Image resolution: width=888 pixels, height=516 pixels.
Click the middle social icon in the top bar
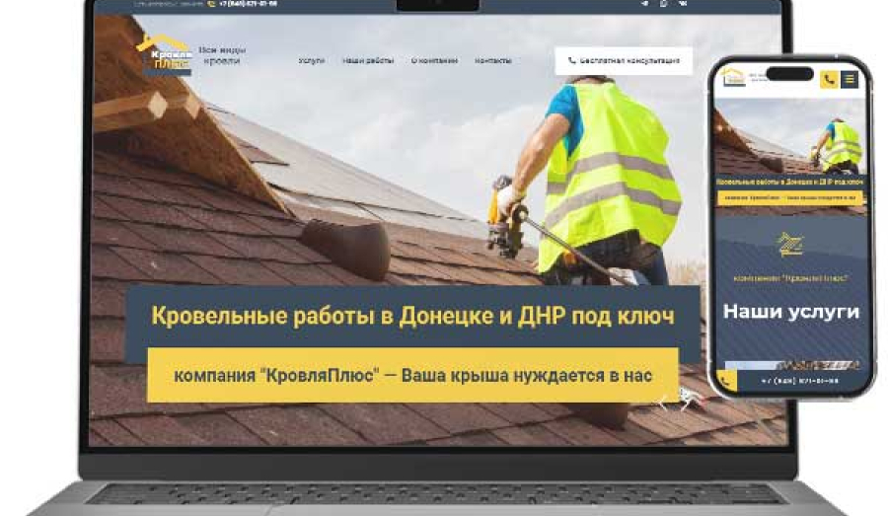click(x=663, y=4)
